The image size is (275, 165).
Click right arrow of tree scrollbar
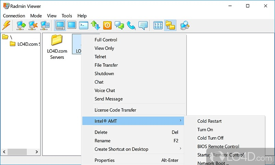37,152
